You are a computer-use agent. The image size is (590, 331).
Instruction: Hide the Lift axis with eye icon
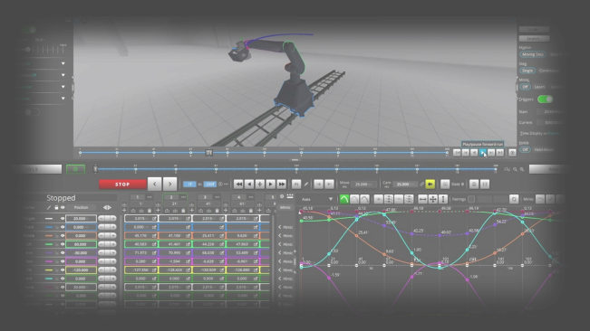[63, 244]
